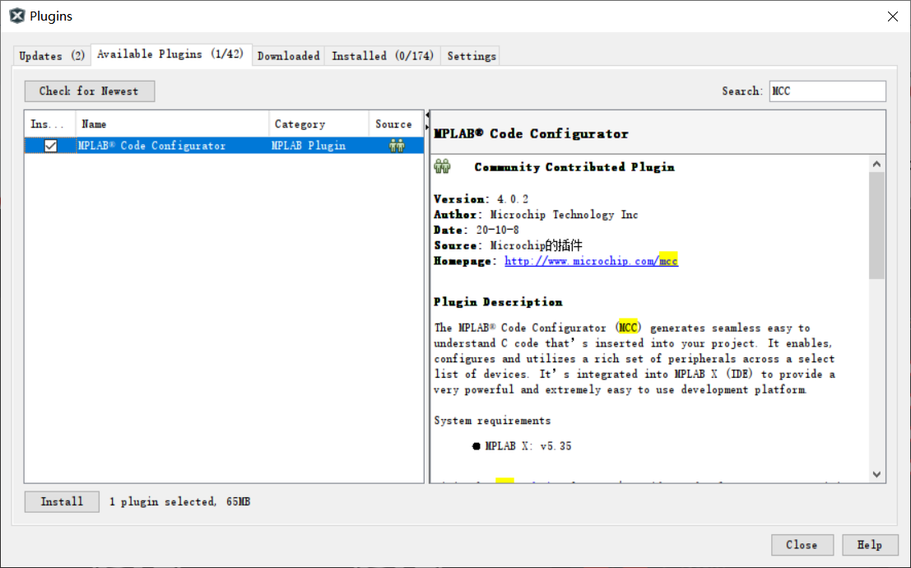Focus the Search field containing MCC
The width and height of the screenshot is (911, 568).
[827, 91]
